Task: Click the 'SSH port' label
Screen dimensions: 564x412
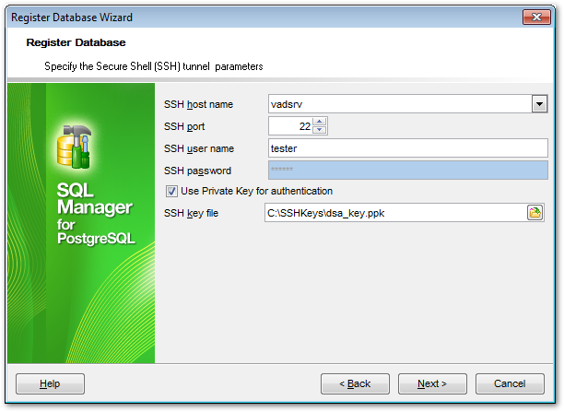Action: 184,126
